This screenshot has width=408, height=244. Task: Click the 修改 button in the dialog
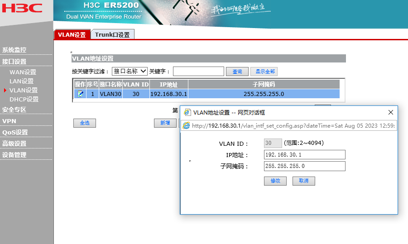point(275,181)
